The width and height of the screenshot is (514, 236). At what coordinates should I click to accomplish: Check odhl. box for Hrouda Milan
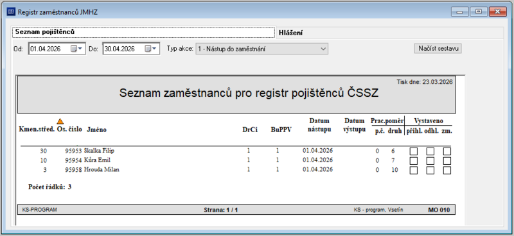pos(430,170)
